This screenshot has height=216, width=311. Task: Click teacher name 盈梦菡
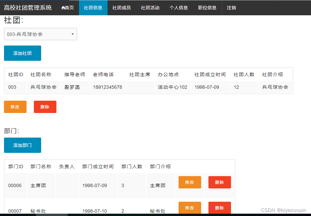[x=72, y=87]
